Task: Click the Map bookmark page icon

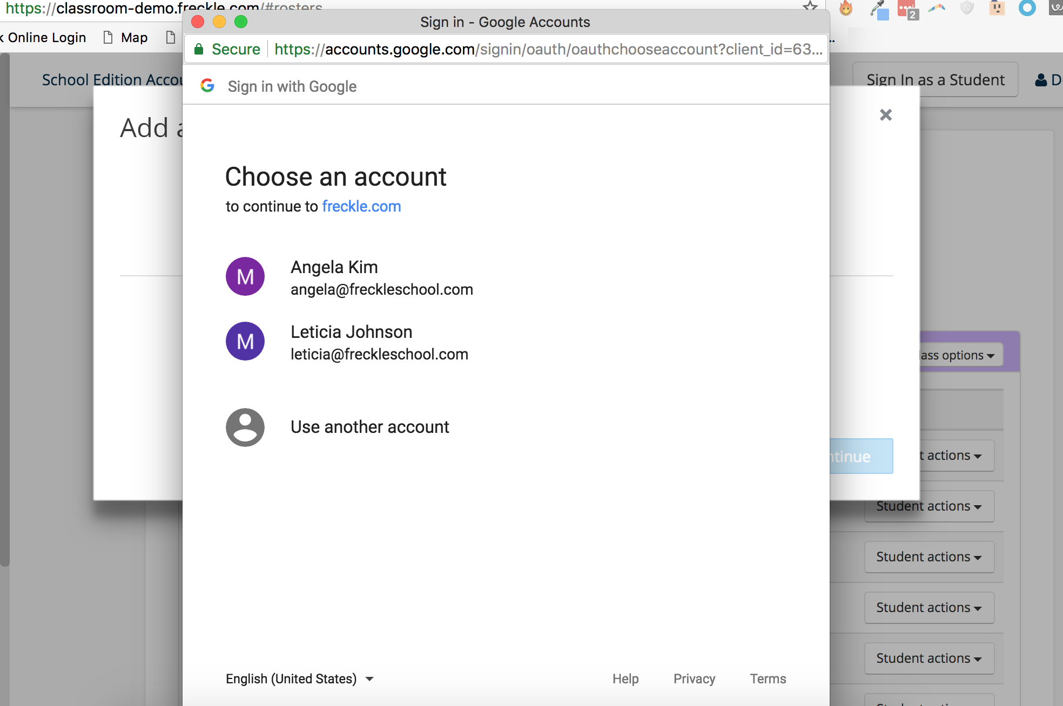Action: tap(108, 37)
